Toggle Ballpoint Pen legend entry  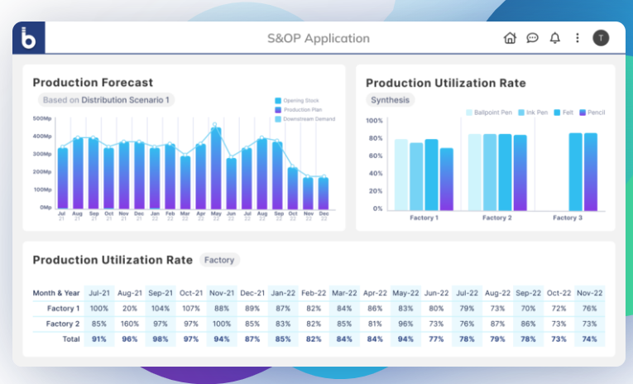tap(489, 113)
